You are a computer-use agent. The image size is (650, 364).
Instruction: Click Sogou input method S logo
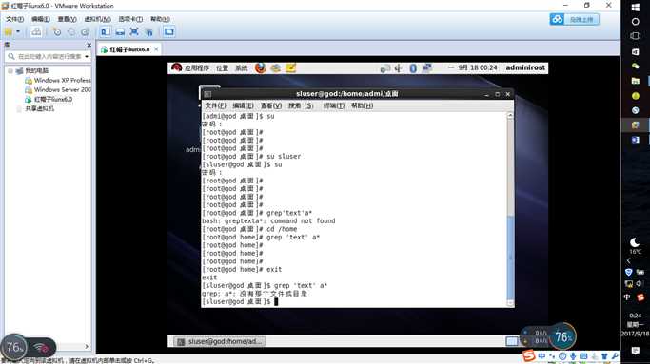tap(528, 355)
